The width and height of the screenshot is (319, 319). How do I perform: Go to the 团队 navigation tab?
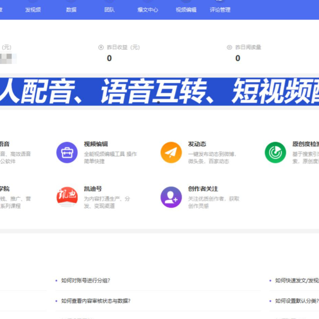tap(109, 10)
